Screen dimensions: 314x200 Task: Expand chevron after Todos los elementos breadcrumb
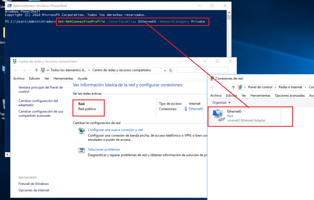click(89, 70)
